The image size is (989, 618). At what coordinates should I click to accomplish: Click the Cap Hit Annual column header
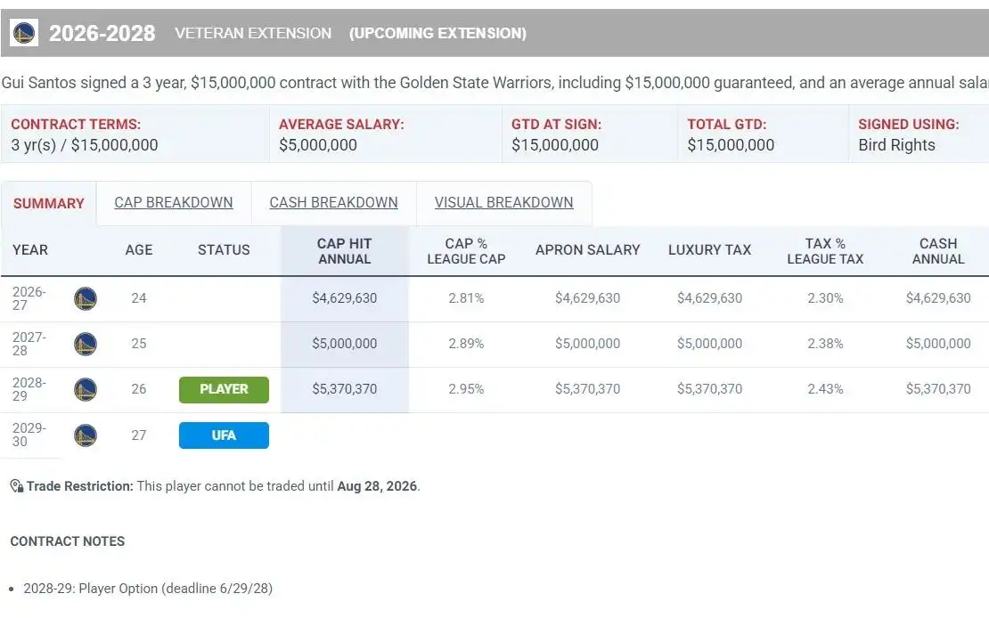click(344, 250)
